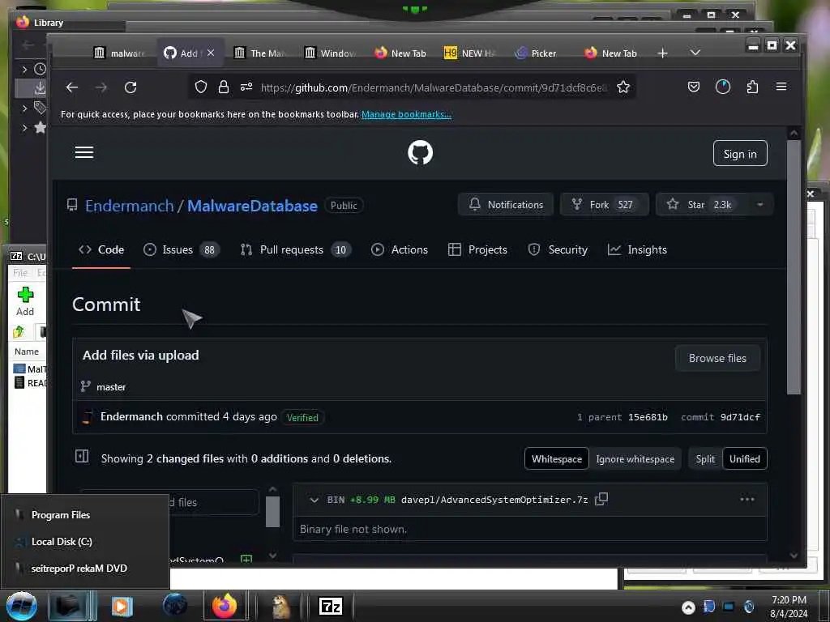The image size is (830, 622).
Task: Toggle the file tree sidebar icon
Action: (82, 456)
